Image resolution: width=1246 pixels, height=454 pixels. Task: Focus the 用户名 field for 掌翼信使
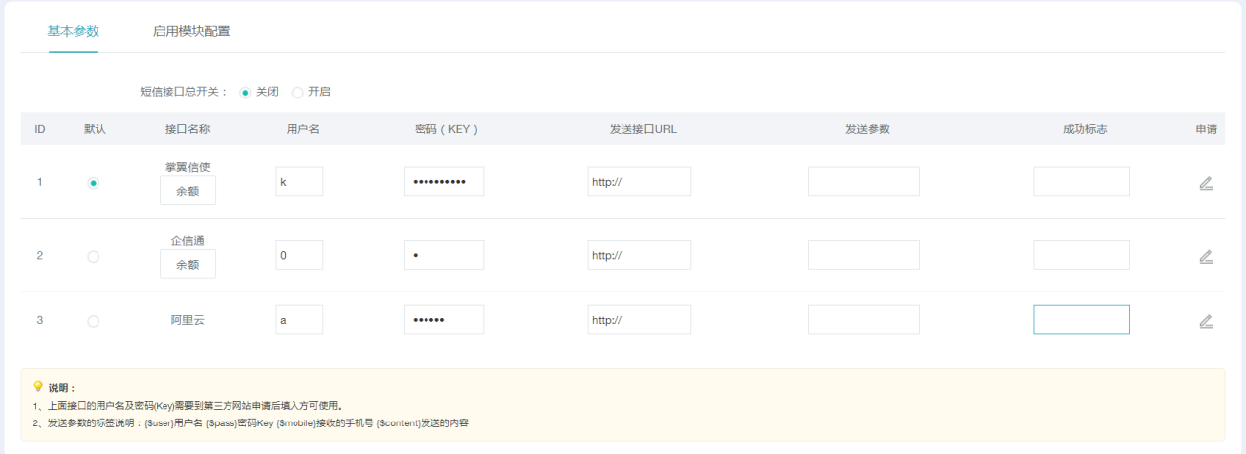click(298, 182)
